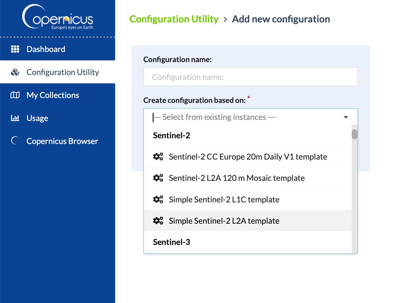Launch Copernicus Browser from sidebar
411x303 pixels.
(x=58, y=141)
